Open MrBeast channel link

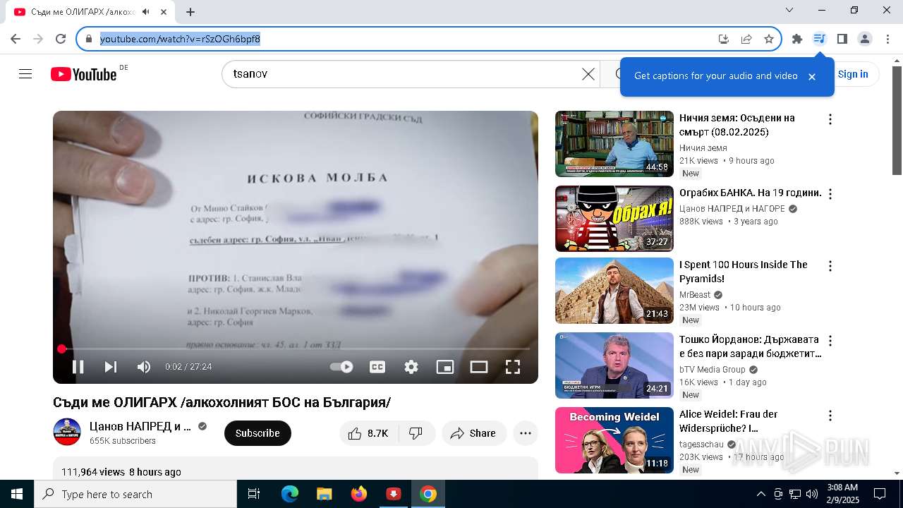(x=695, y=295)
